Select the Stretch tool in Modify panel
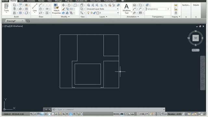The height and width of the screenshot is (117, 208). tap(71, 9)
